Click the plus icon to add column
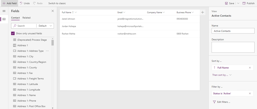Image resolution: width=257 pixels, height=109 pixels. click(203, 12)
